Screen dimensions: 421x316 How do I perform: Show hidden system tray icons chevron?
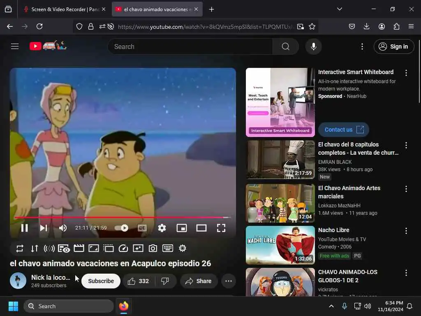pos(331,306)
